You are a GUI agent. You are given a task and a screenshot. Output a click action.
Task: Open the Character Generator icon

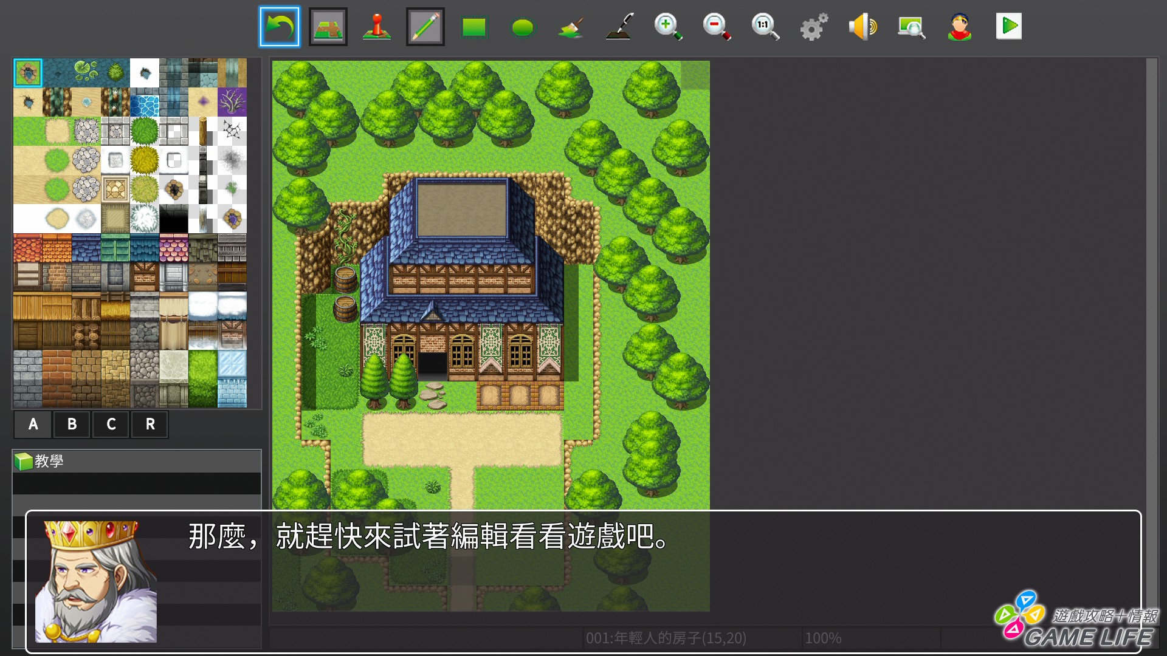coord(960,27)
